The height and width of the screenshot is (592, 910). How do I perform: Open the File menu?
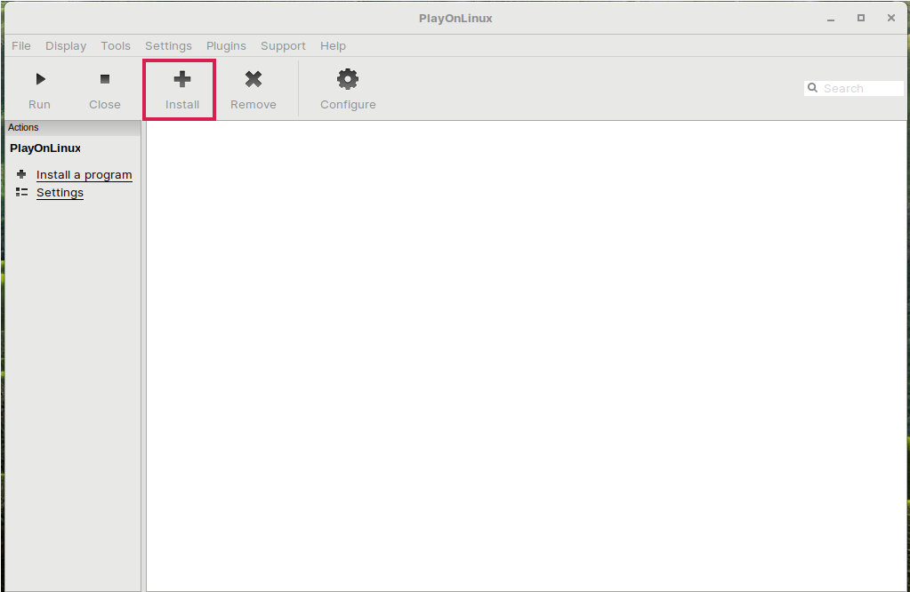click(x=20, y=46)
